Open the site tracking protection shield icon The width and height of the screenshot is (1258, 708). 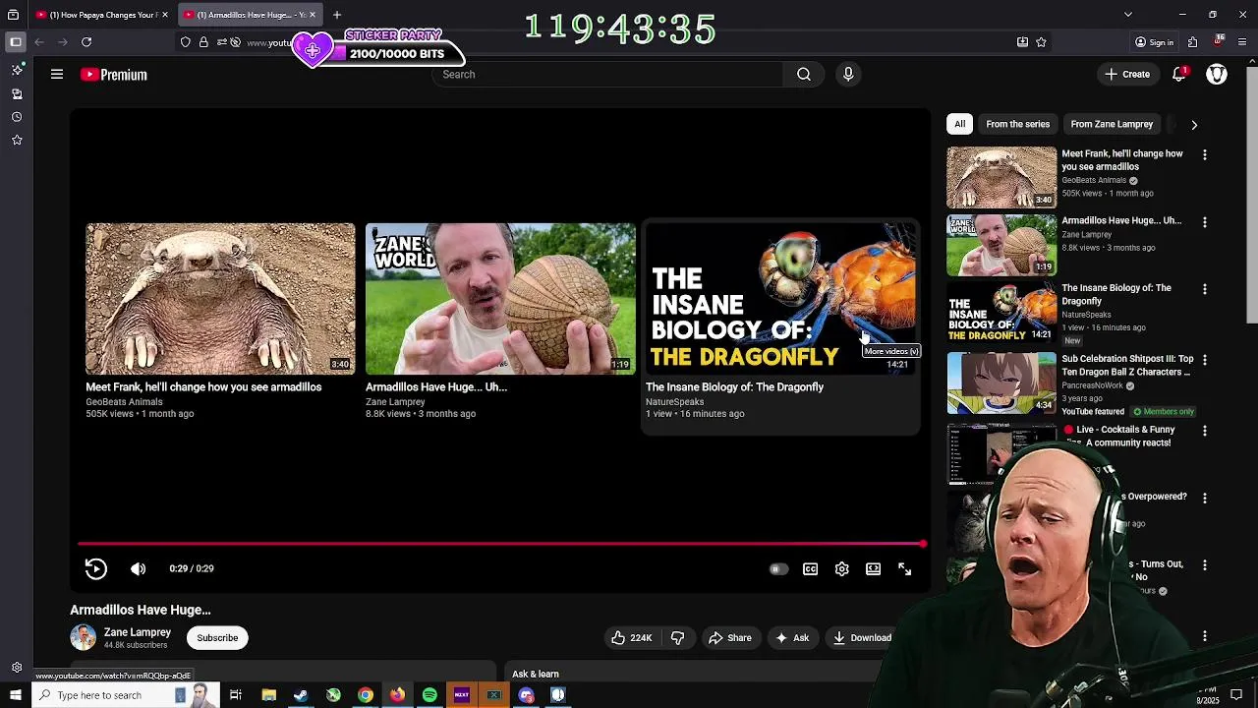pos(186,42)
